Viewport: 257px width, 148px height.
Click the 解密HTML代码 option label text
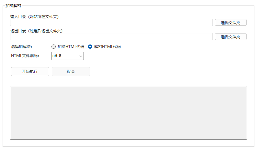(x=107, y=46)
